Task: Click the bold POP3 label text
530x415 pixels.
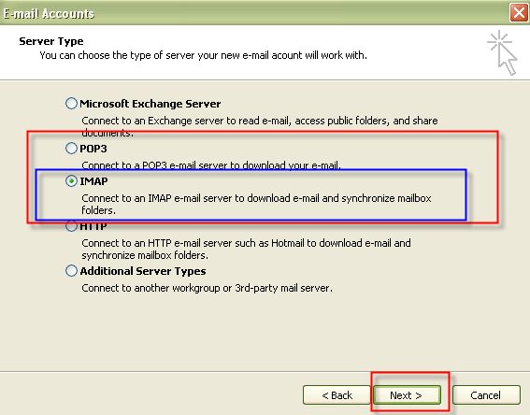Action: (93, 149)
